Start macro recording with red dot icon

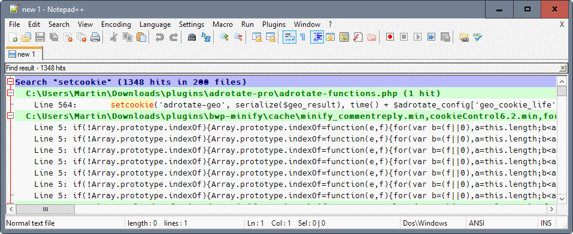[390, 37]
